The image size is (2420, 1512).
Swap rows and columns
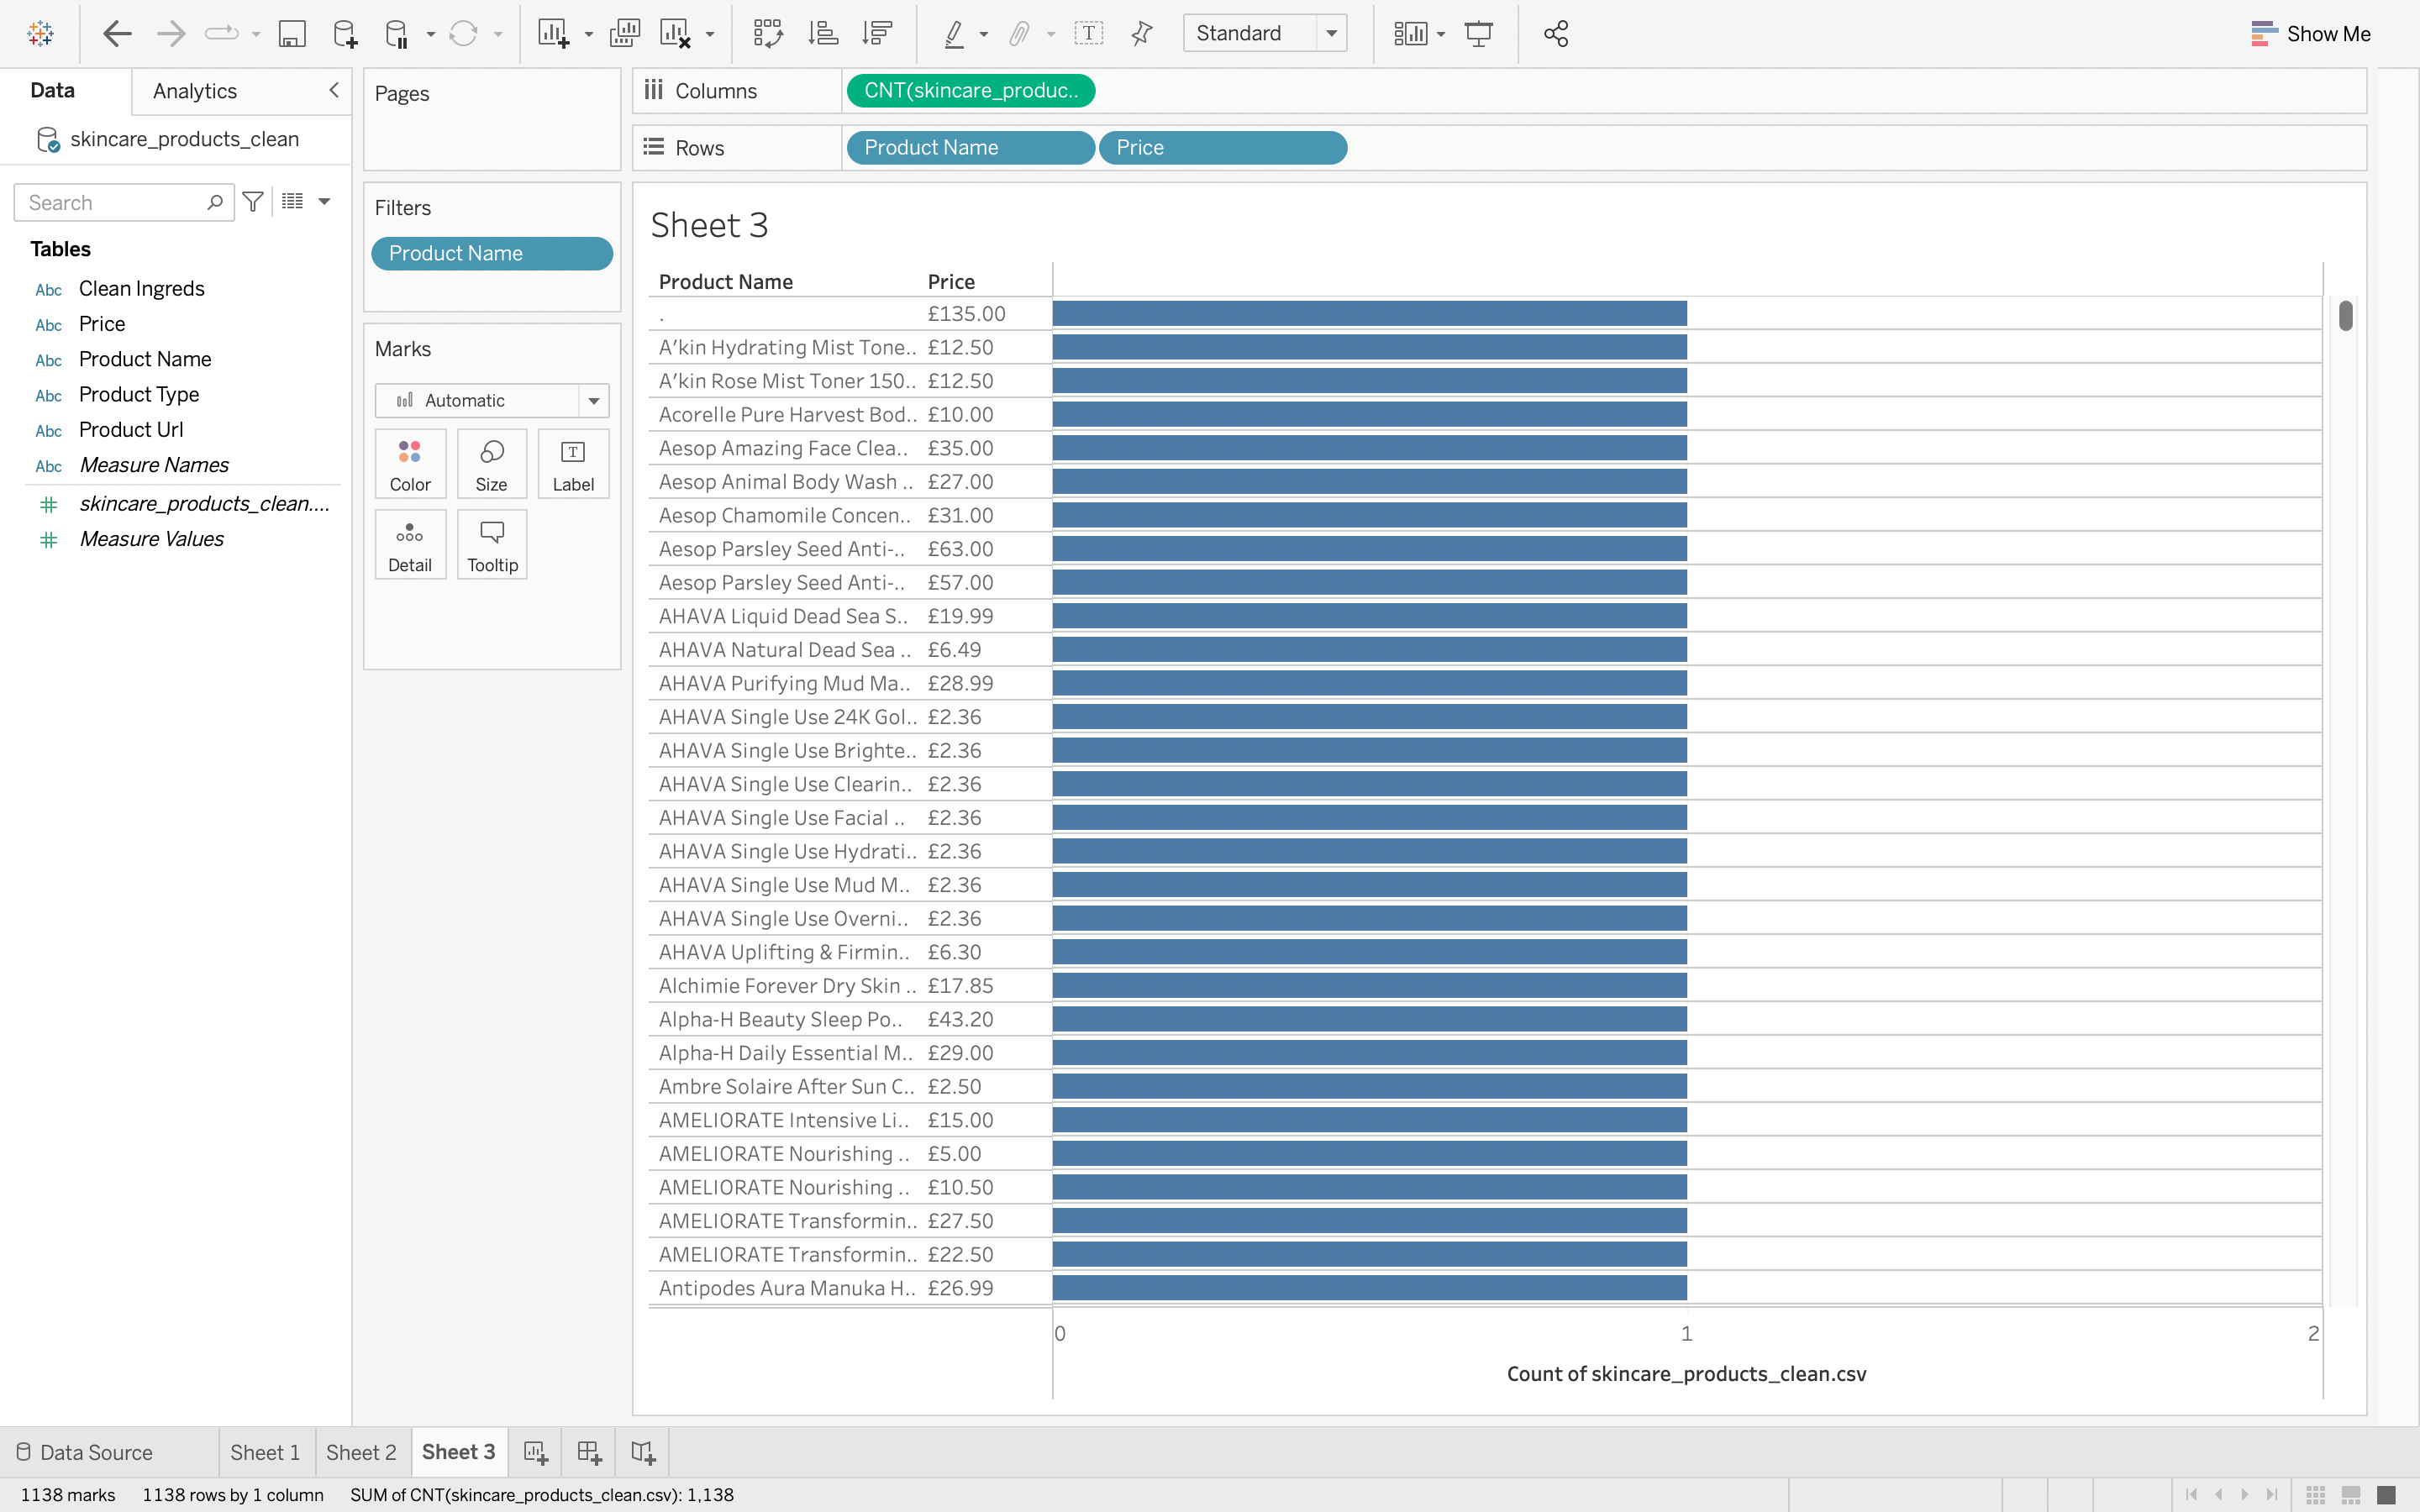pos(768,33)
